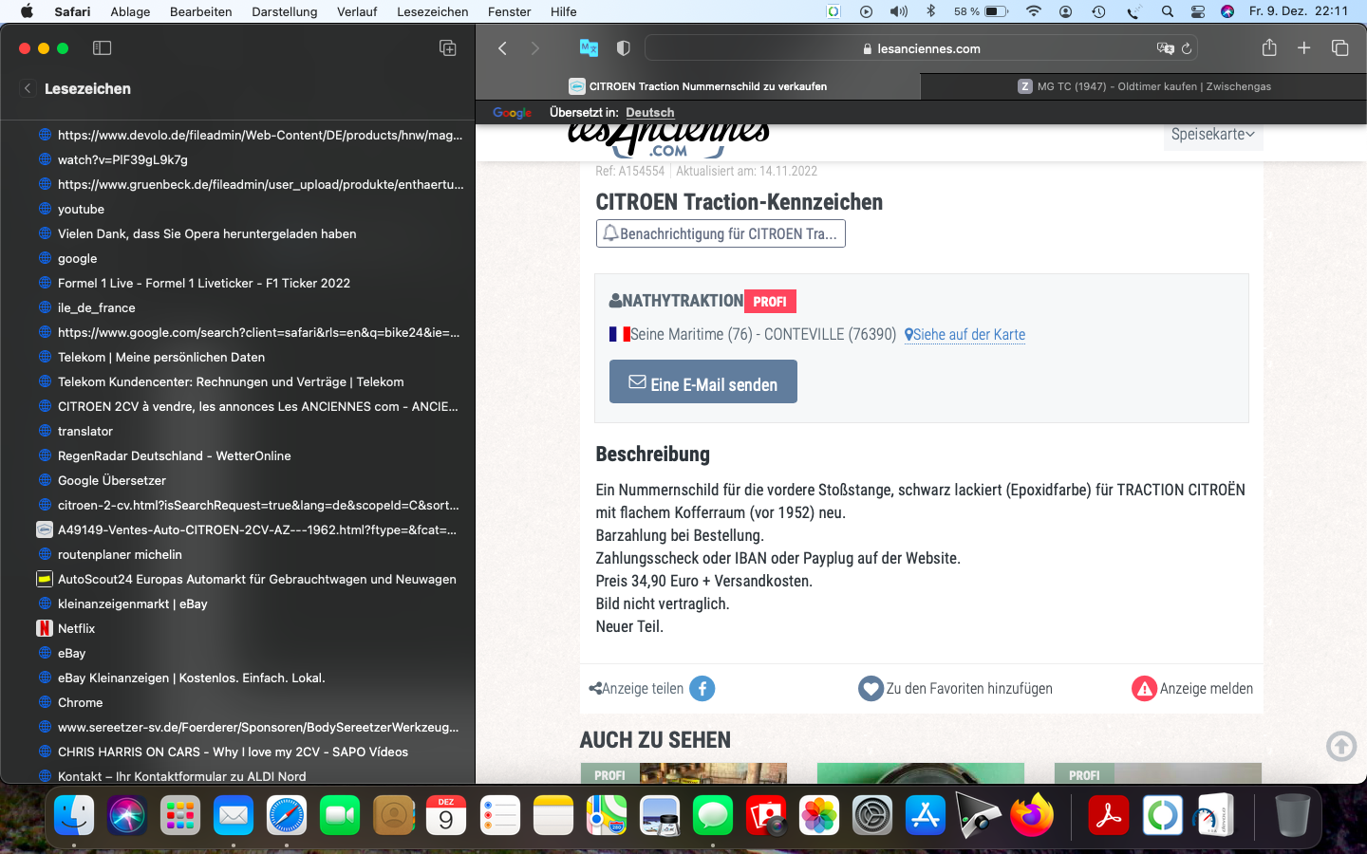Add listing to favorites with heart
The width and height of the screenshot is (1367, 854).
click(871, 689)
